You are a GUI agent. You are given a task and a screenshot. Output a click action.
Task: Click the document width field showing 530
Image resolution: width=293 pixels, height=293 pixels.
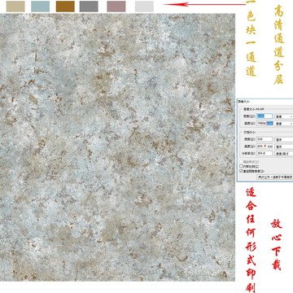pos(265,139)
